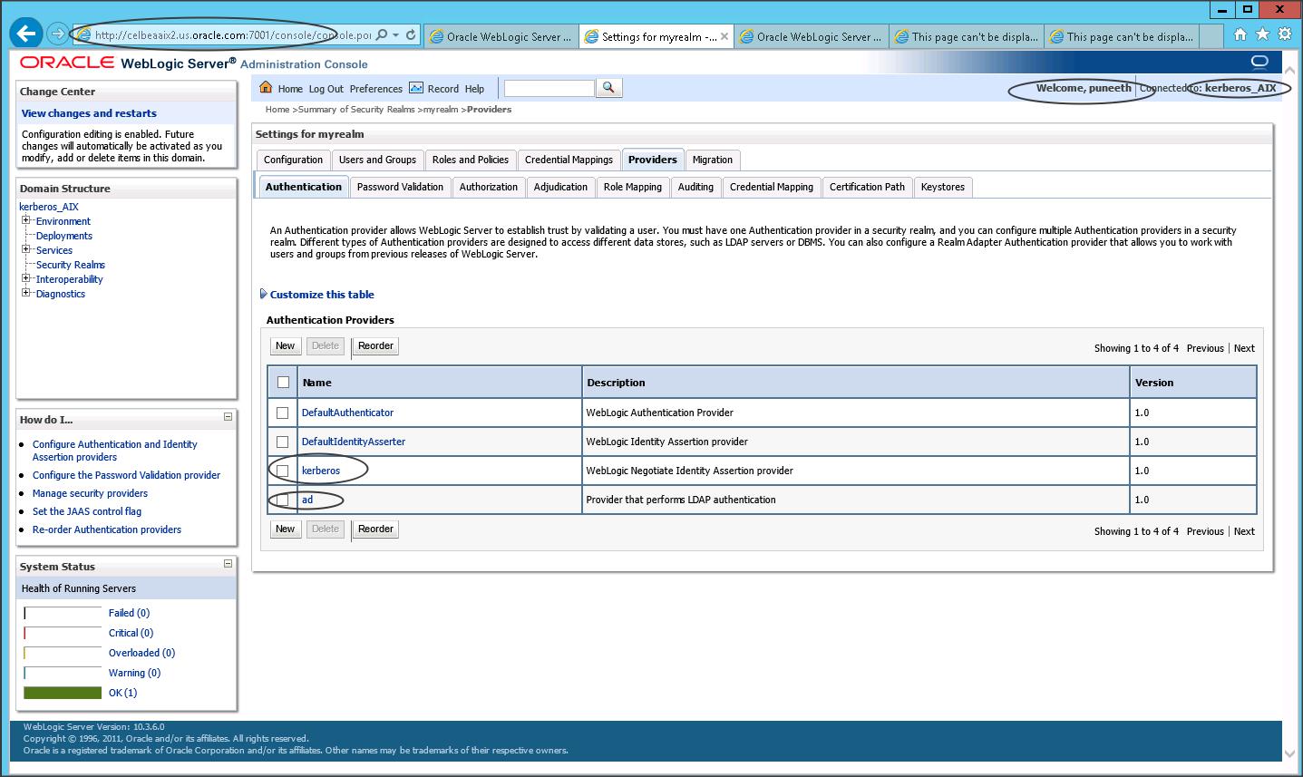Viewport: 1303px width, 777px height.
Task: Expand the Services tree node
Action: [26, 249]
